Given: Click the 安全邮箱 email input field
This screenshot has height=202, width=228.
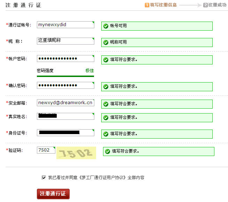Looking at the screenshot, I should click(x=65, y=103).
